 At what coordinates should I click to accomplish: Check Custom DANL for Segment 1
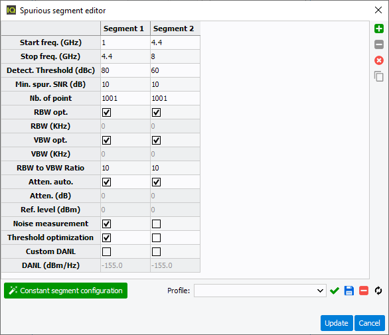coord(107,251)
